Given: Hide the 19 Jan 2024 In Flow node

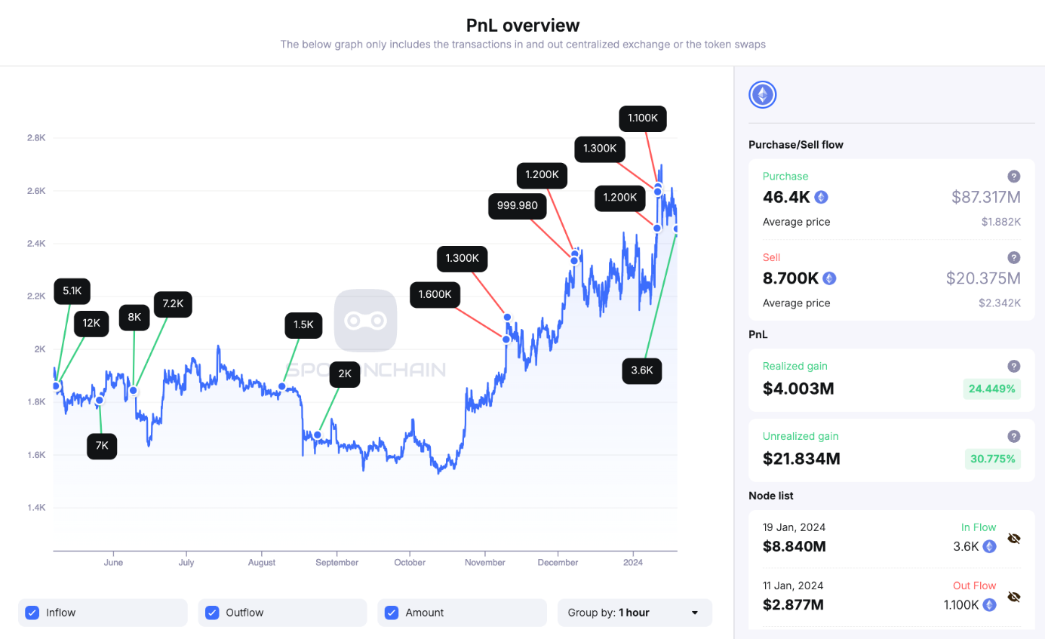Looking at the screenshot, I should tap(1014, 539).
